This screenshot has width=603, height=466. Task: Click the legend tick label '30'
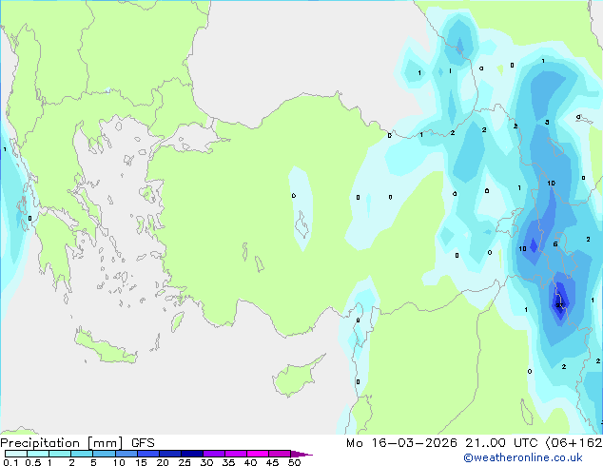pyautogui.click(x=206, y=462)
